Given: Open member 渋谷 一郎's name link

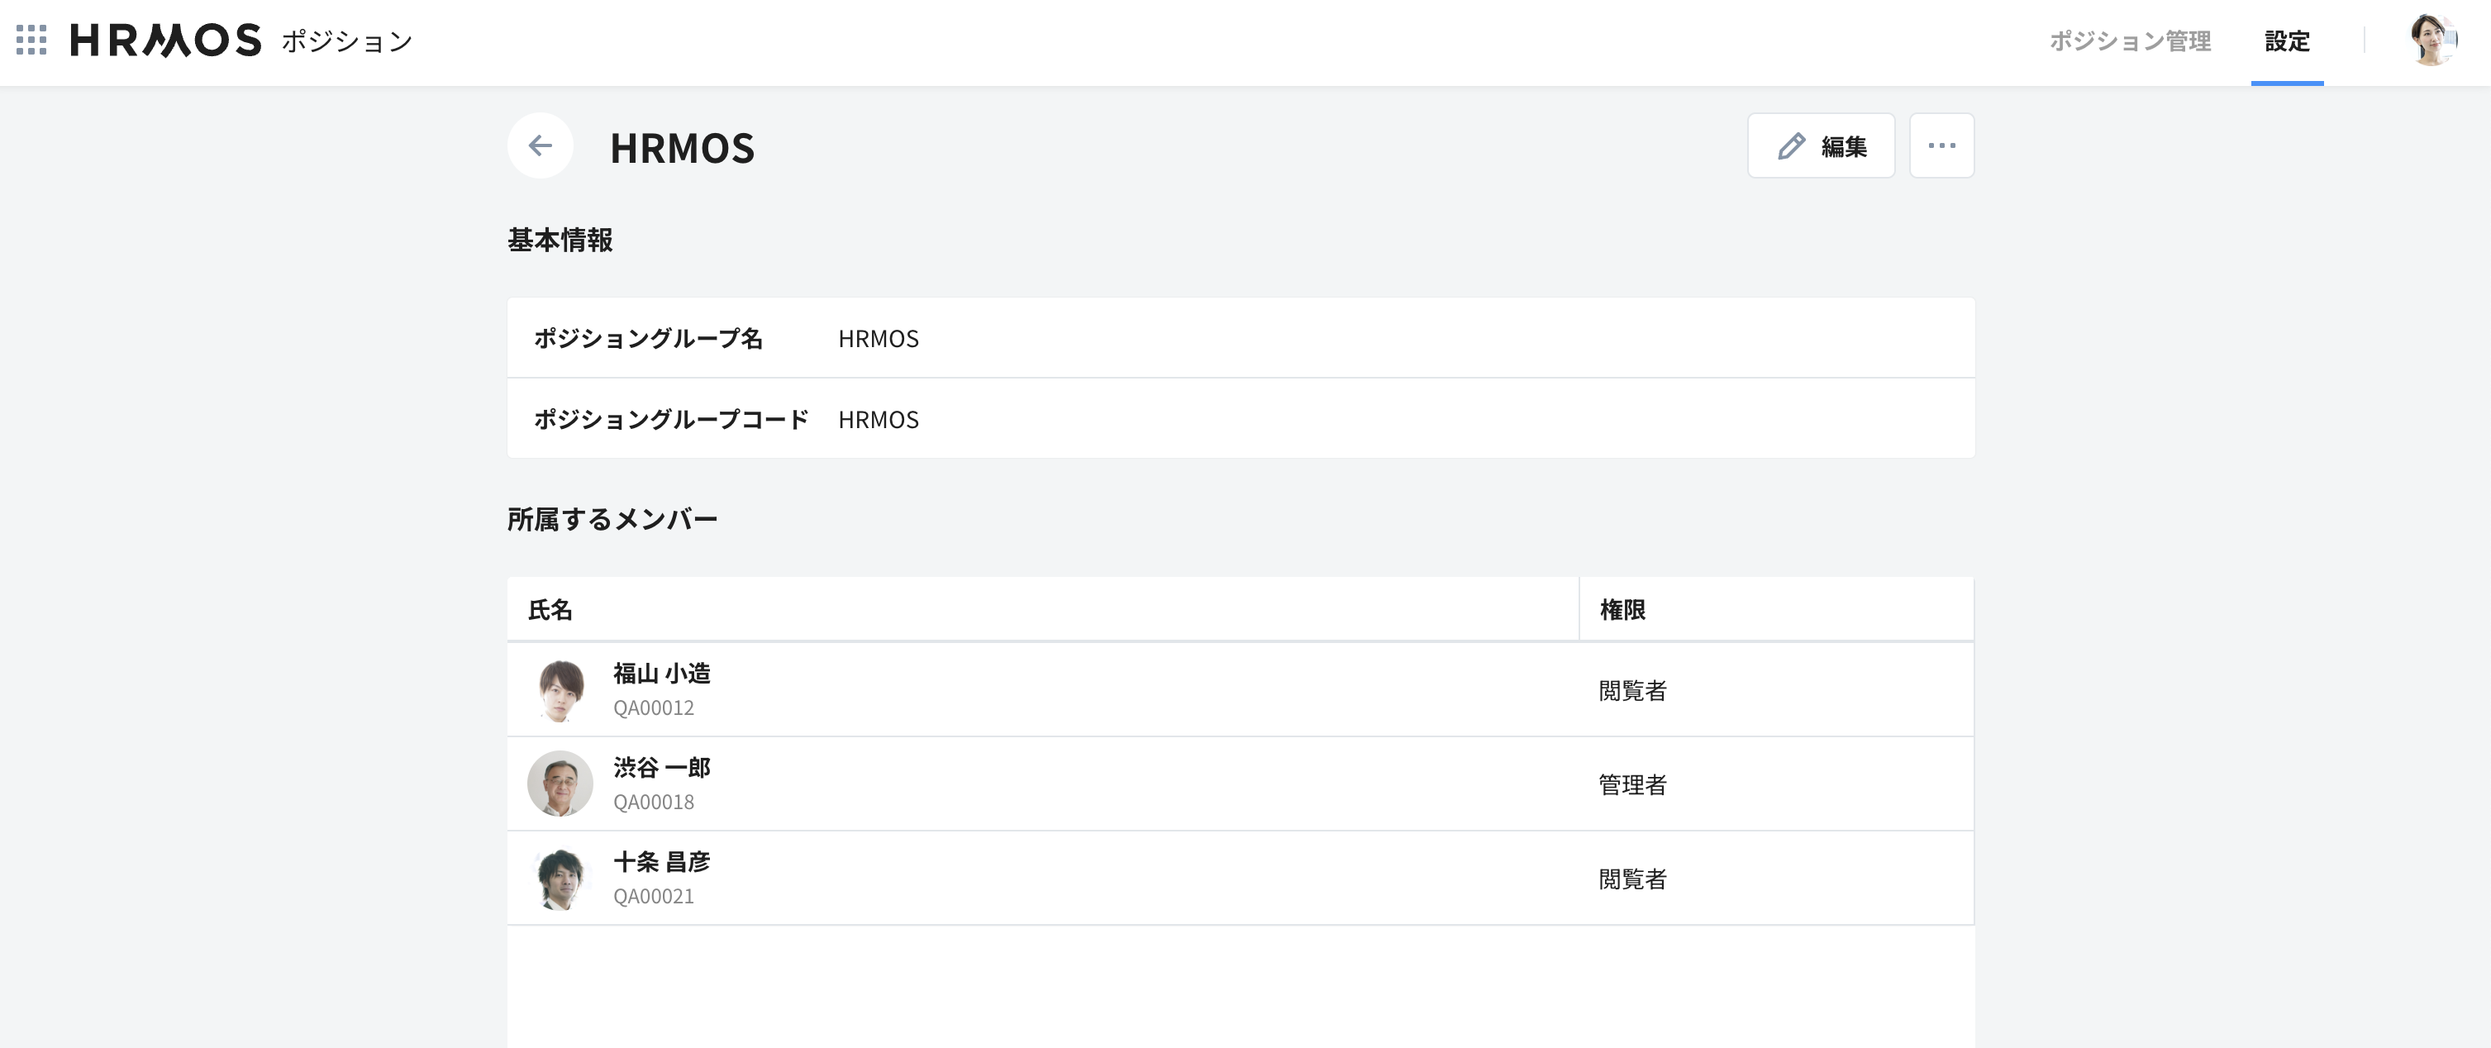Looking at the screenshot, I should pos(661,768).
